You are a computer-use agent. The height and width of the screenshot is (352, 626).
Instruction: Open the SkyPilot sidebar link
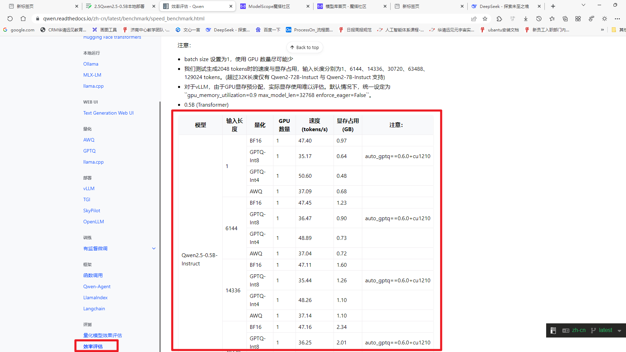click(92, 211)
